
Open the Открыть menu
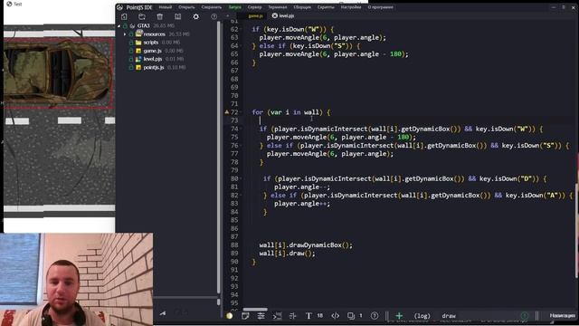[x=186, y=7]
